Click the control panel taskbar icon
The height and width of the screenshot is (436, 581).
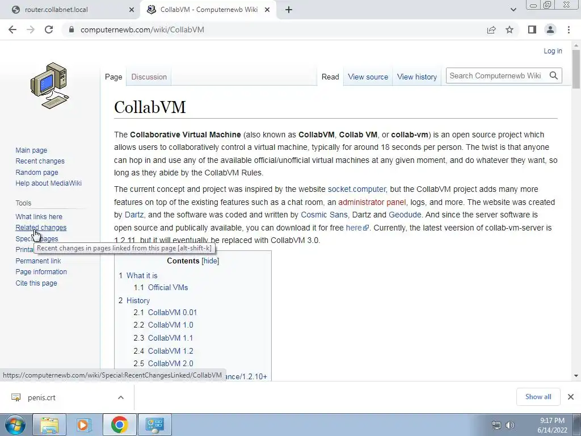tap(154, 425)
